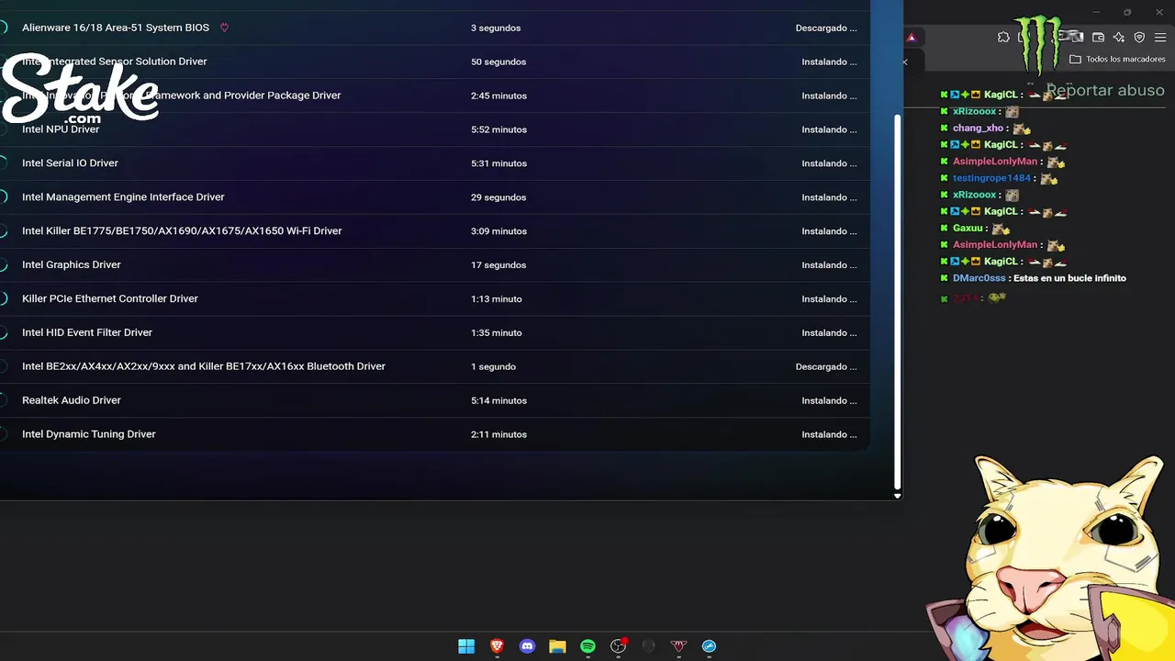Viewport: 1175px width, 661px height.
Task: Select Intel Management Engine Interface Driver
Action: pos(434,197)
